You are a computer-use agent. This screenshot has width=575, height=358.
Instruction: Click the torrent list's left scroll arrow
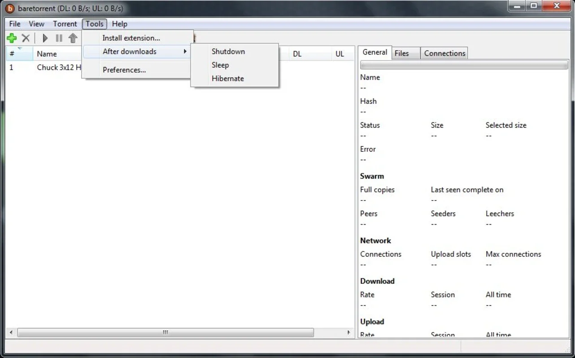(11, 332)
